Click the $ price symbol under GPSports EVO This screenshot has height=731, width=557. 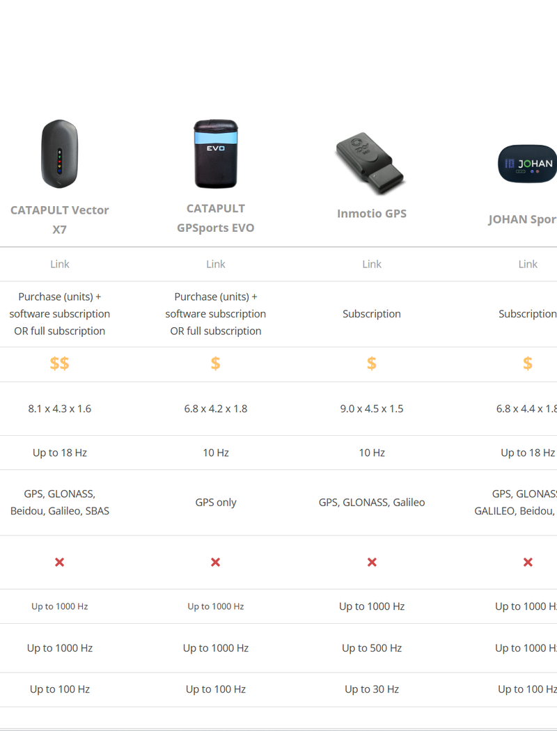tap(216, 363)
